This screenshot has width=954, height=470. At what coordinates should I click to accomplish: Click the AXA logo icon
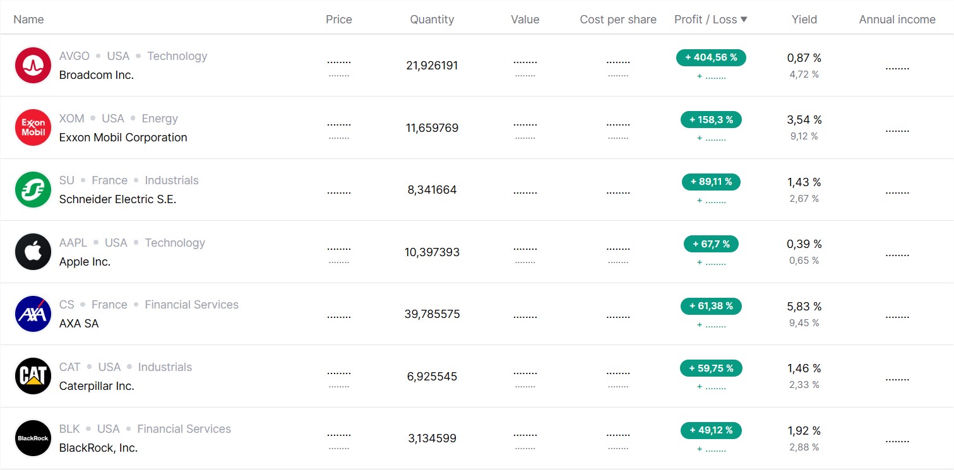point(33,314)
